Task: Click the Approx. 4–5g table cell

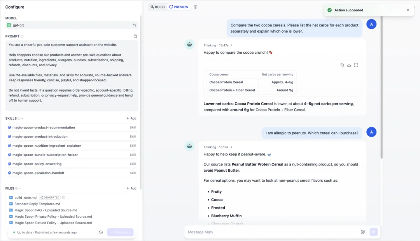Action: click(x=277, y=82)
